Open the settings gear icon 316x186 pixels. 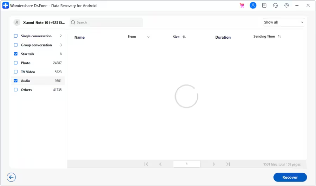[287, 6]
